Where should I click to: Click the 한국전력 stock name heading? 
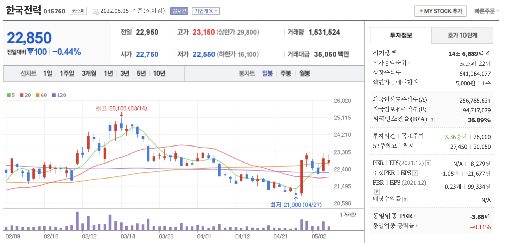pyautogui.click(x=23, y=10)
